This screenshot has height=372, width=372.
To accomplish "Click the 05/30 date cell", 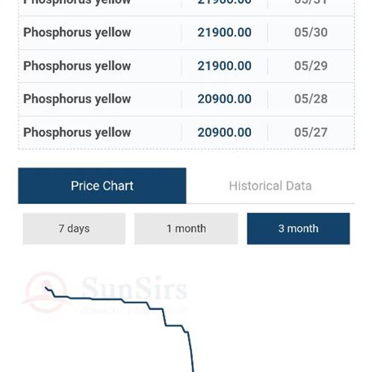I will [x=311, y=32].
